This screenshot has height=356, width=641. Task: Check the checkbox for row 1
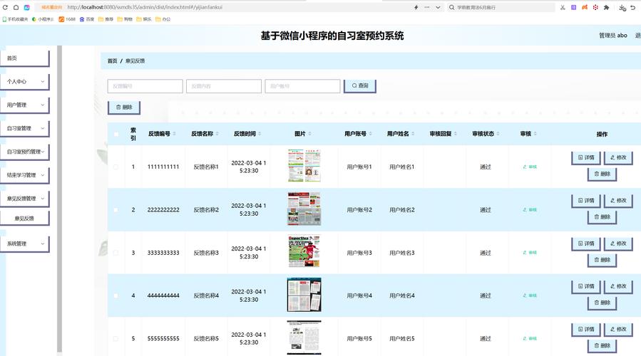point(116,167)
